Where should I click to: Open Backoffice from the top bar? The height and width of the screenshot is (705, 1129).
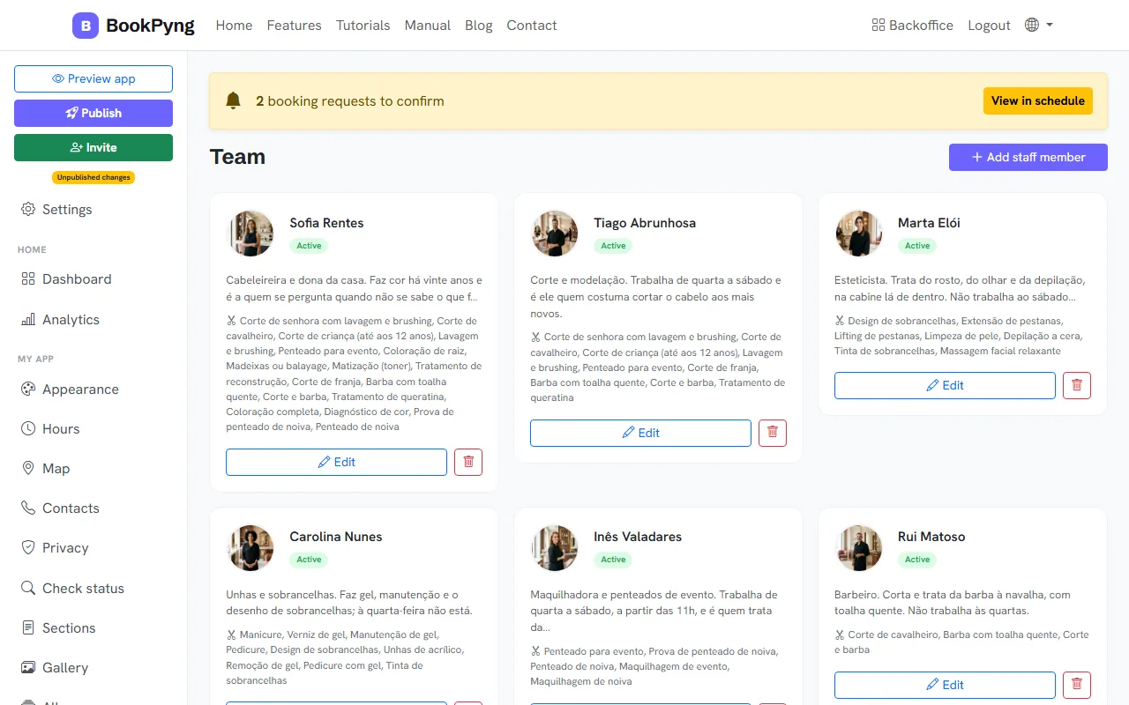pos(912,25)
